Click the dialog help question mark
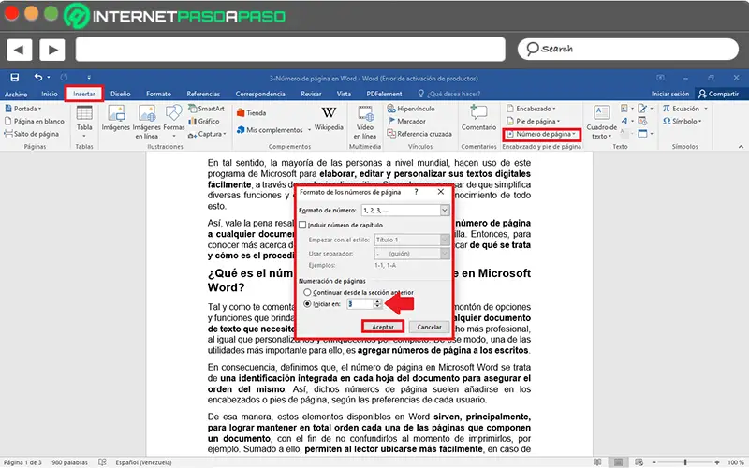 click(416, 192)
